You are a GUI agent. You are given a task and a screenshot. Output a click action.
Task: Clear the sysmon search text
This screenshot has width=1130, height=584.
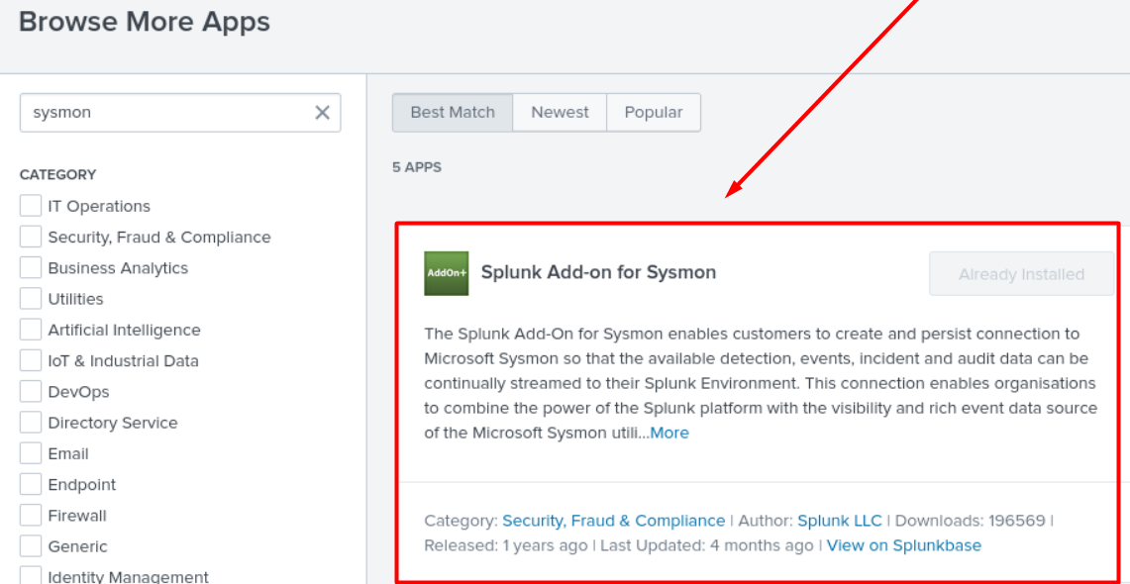click(322, 112)
